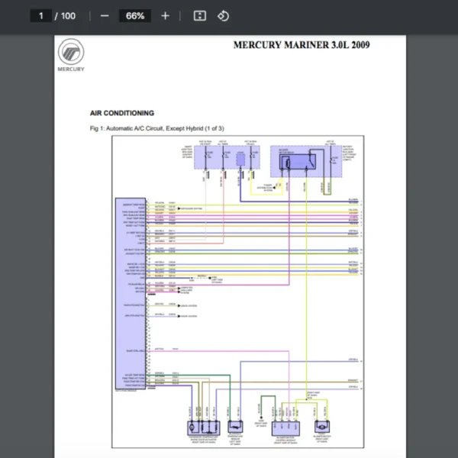The height and width of the screenshot is (458, 458).
Task: Click the blower motor symbol at bottom right
Action: (323, 428)
